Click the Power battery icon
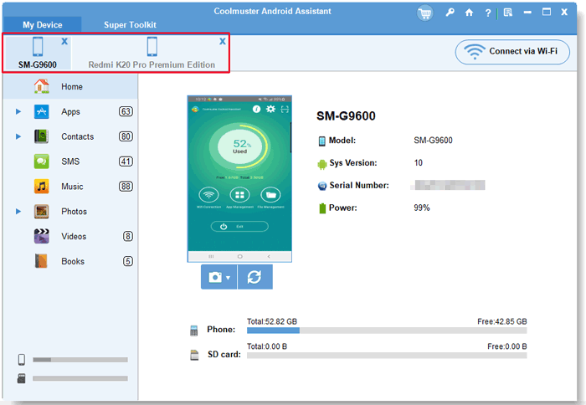This screenshot has width=586, height=405. pyautogui.click(x=322, y=208)
